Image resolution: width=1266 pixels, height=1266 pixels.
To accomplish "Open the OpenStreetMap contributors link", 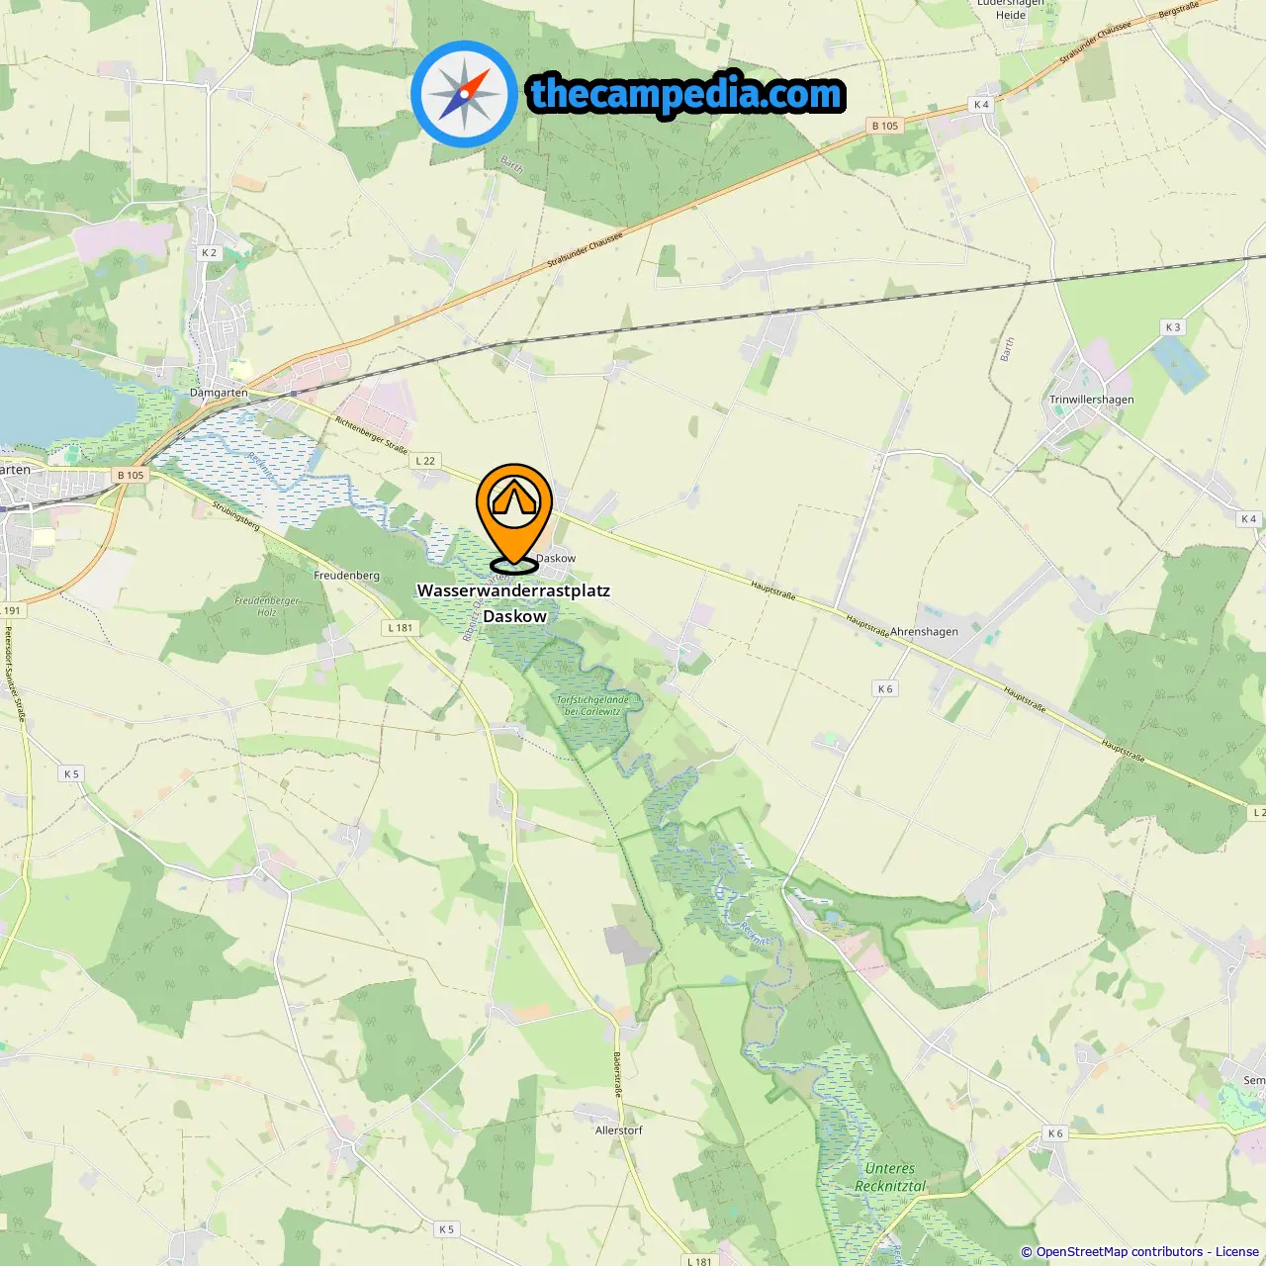I will [x=1119, y=1251].
